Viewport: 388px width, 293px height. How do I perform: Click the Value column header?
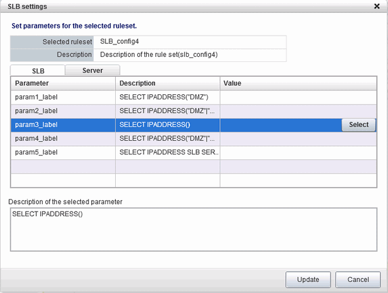[x=298, y=83]
